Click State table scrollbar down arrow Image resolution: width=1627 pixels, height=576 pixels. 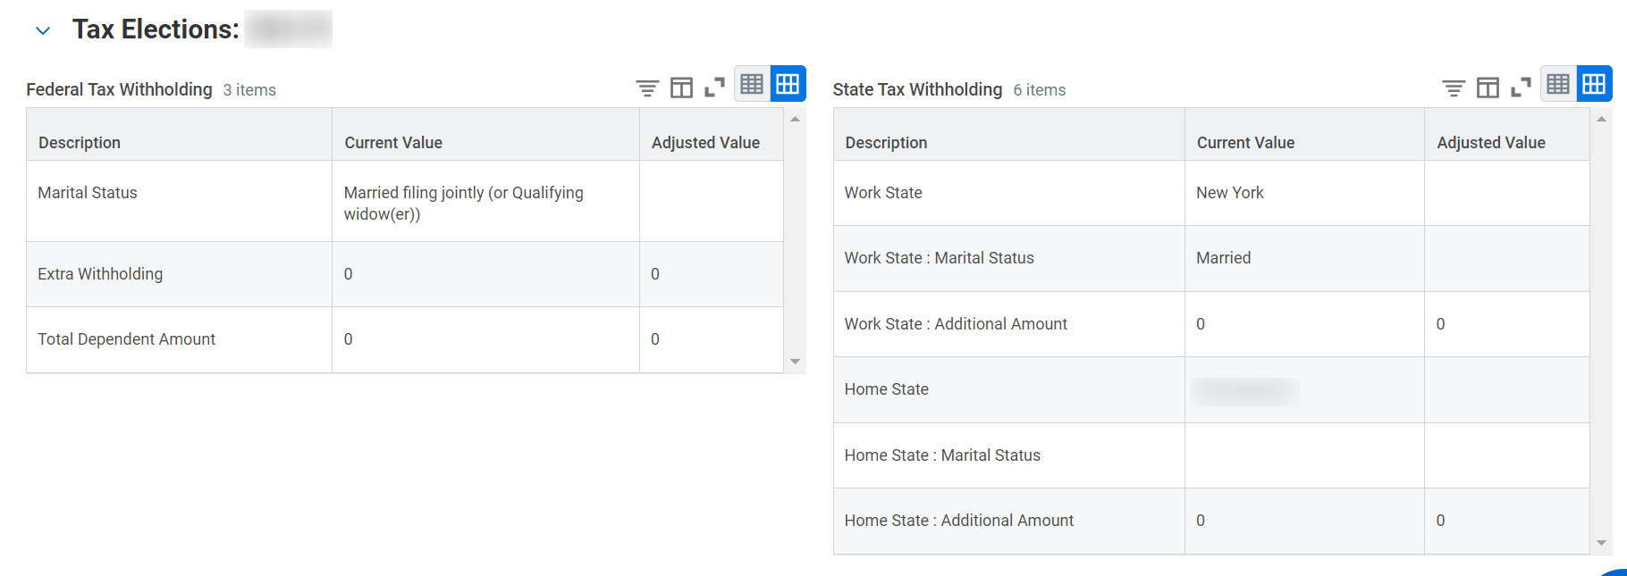[1601, 543]
